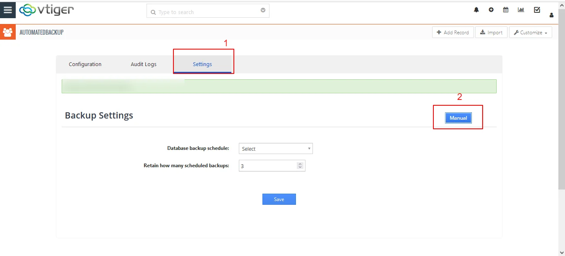Click the Save button
Viewport: 565px width, 256px height.
tap(279, 199)
